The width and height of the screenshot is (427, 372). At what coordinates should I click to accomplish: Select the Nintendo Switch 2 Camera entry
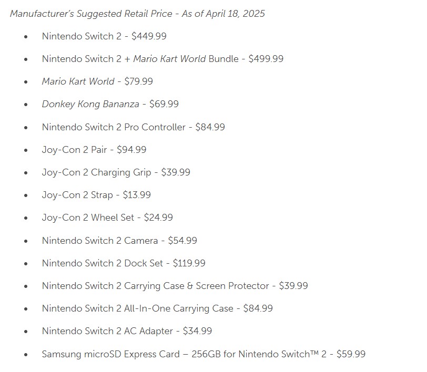(x=119, y=241)
